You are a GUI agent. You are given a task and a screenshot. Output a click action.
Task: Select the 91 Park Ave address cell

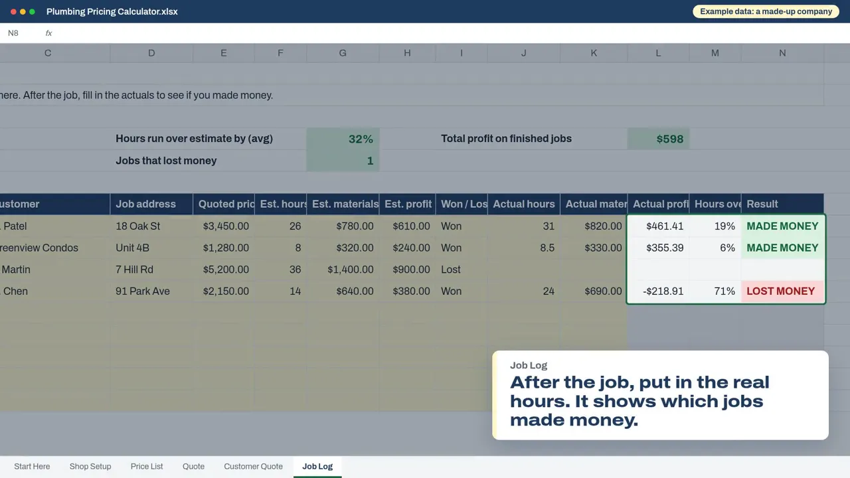coord(151,291)
